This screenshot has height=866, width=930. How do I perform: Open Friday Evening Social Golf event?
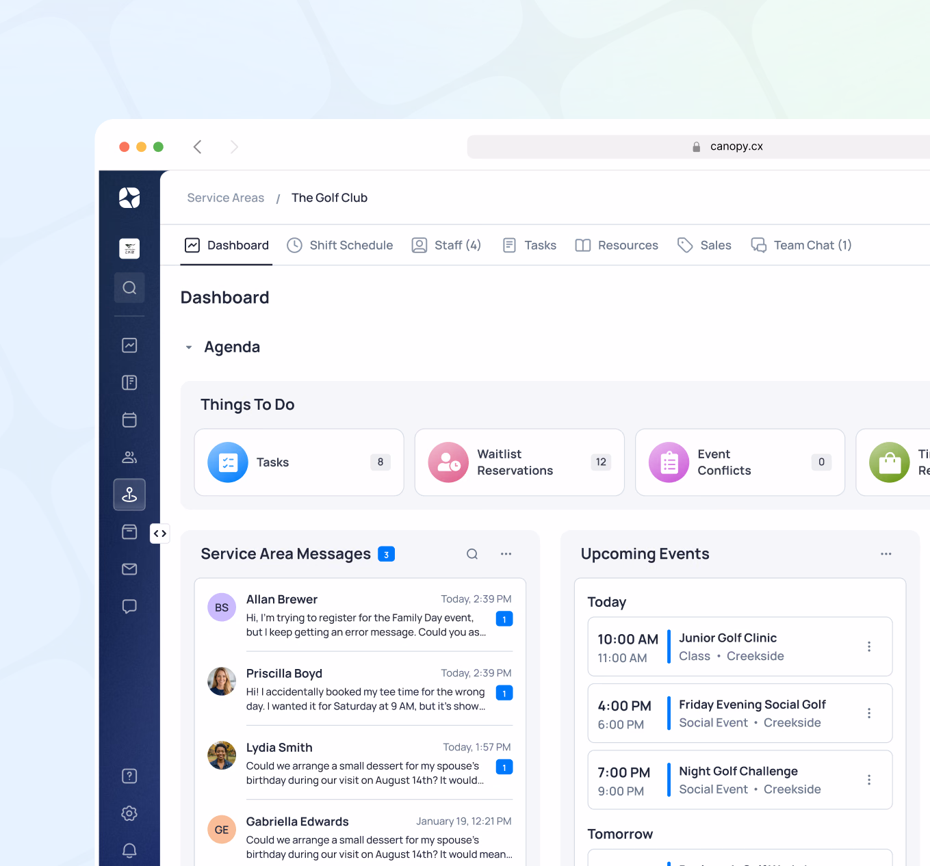click(740, 713)
